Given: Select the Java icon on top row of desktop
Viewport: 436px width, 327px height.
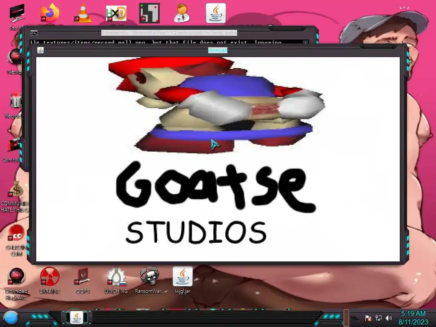Looking at the screenshot, I should [216, 13].
